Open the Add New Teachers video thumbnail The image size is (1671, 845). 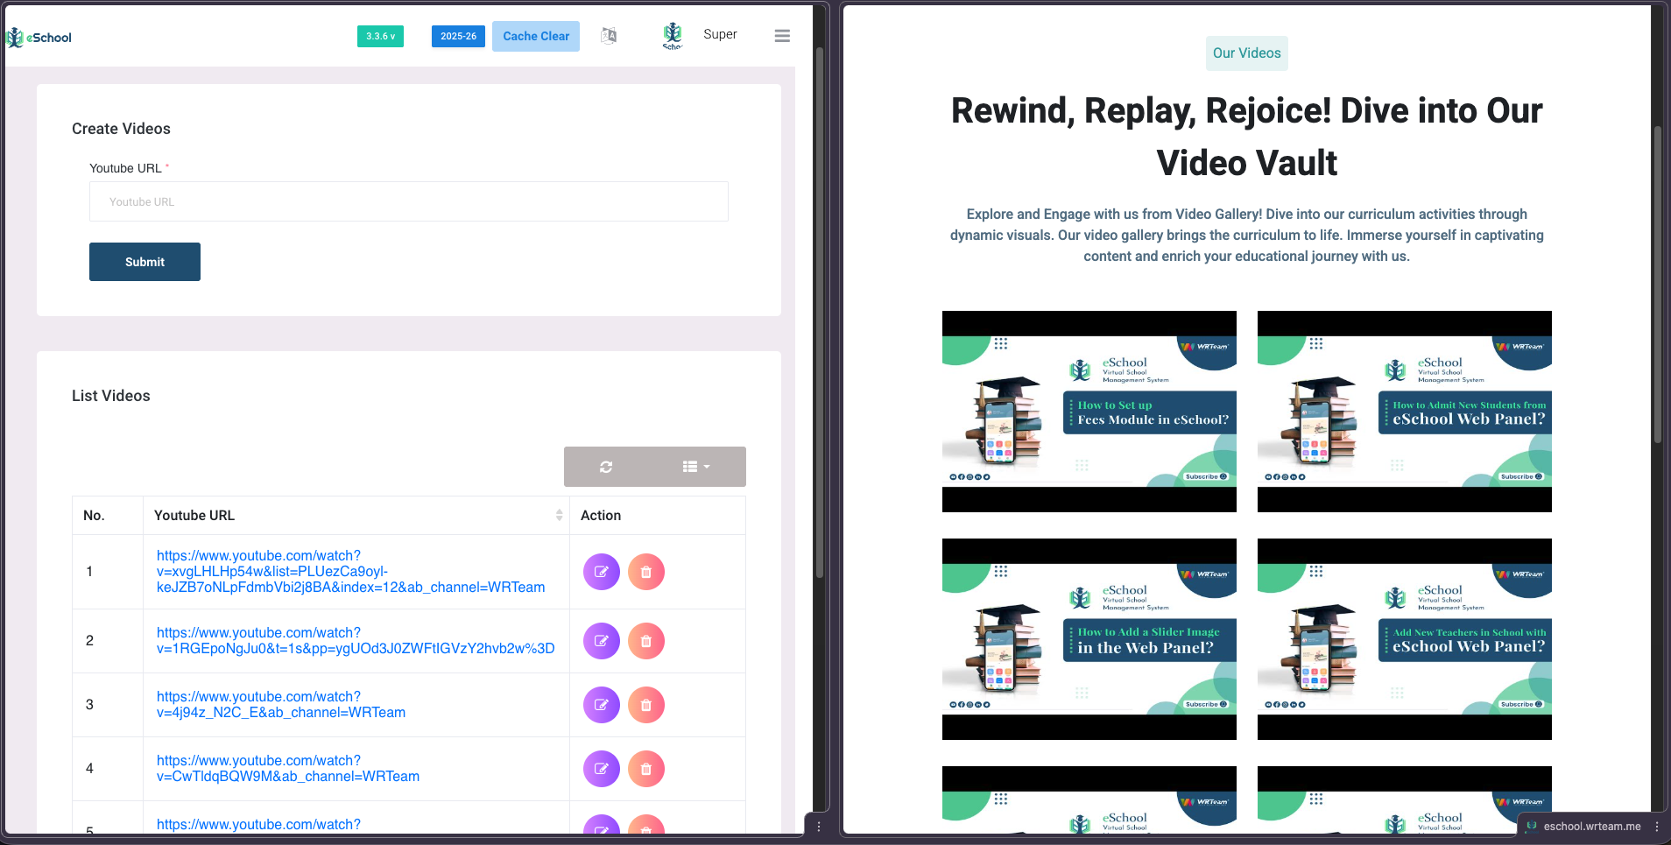click(1404, 639)
